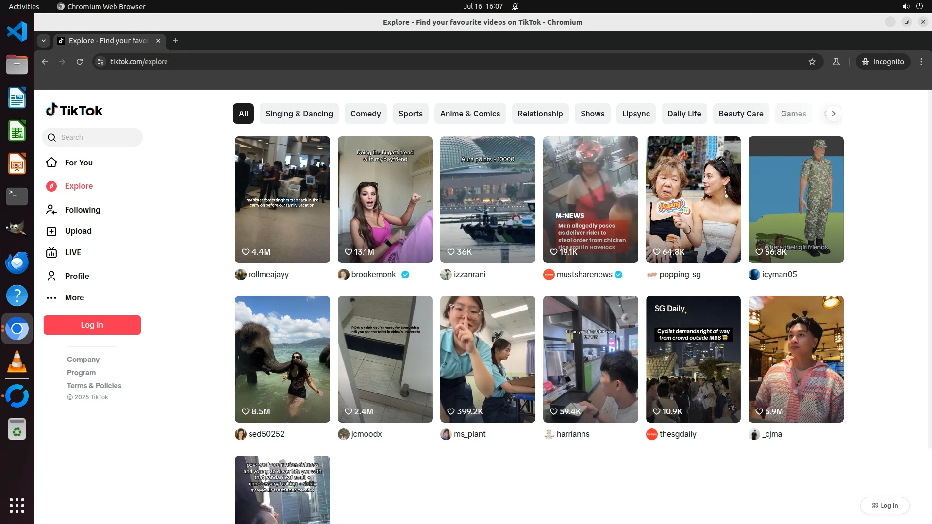Screen dimensions: 932x524
Task: Bookmark this page with the star icon
Action: 812,62
